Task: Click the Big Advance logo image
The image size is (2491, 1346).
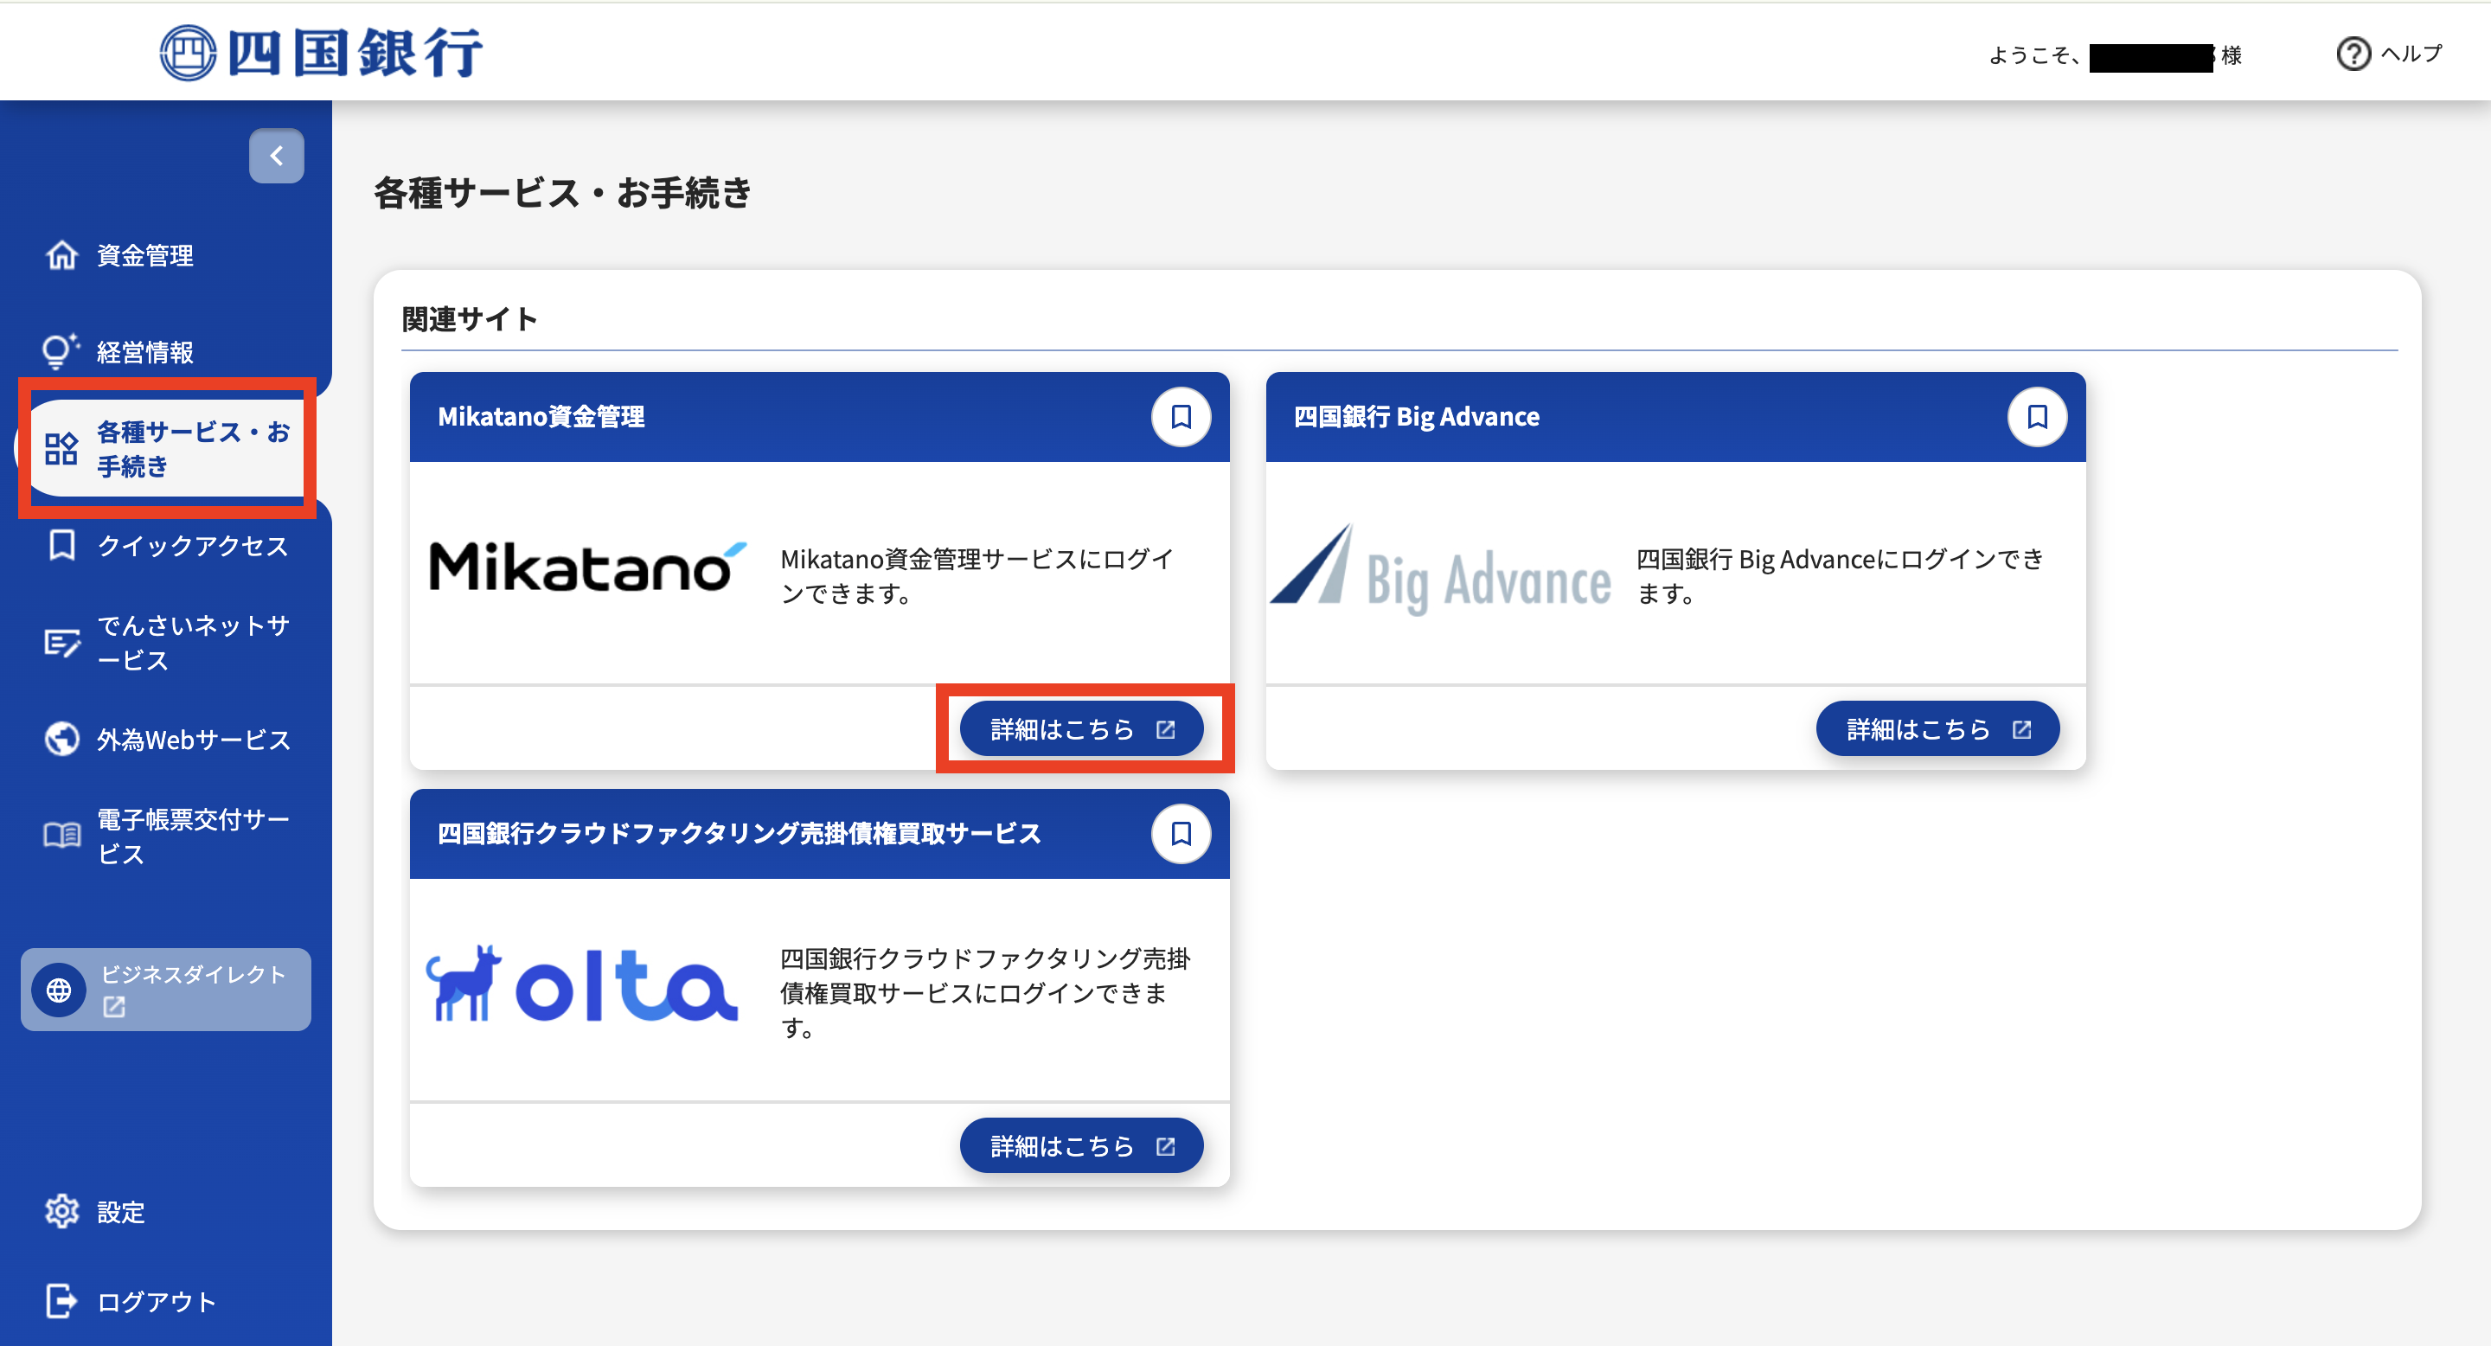Action: tap(1441, 571)
